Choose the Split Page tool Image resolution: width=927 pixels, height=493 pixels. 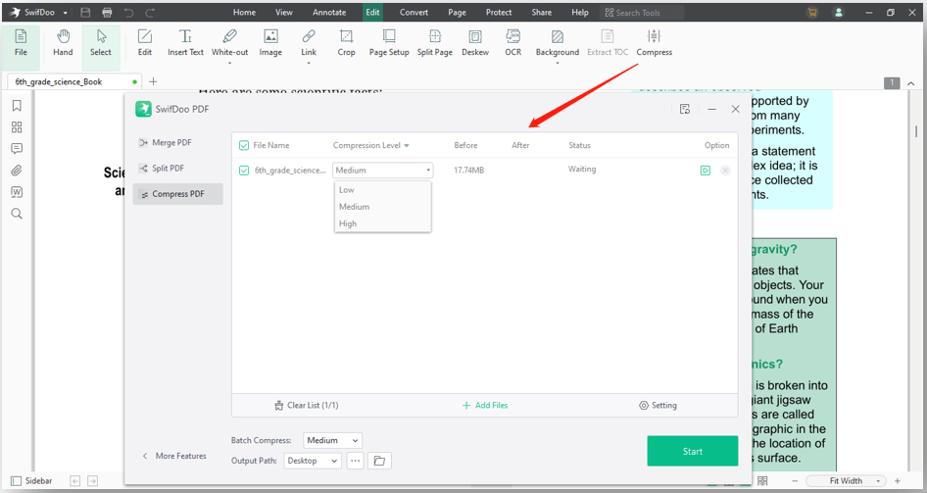click(434, 42)
